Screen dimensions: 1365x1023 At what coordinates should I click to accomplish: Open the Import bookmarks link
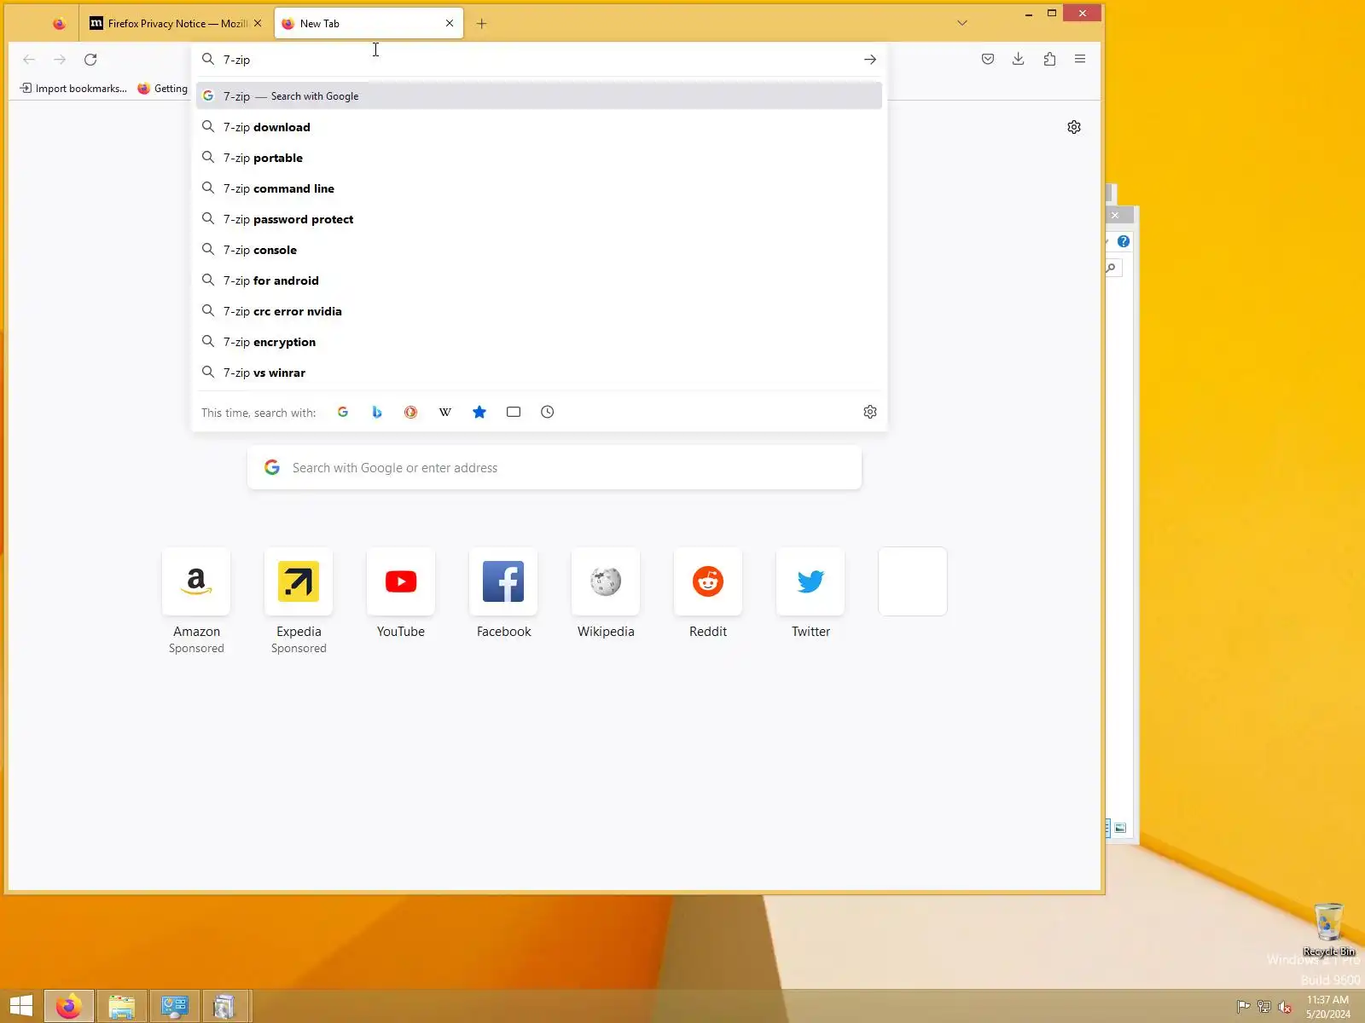tap(73, 89)
